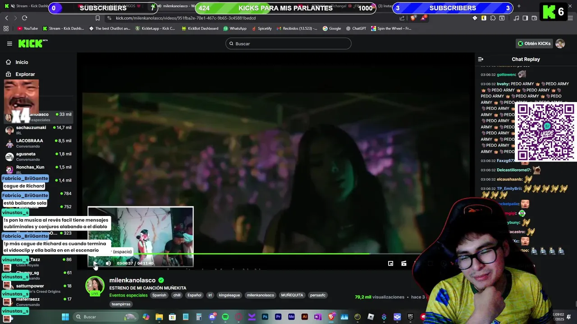Select the Spanish tag

click(x=159, y=295)
